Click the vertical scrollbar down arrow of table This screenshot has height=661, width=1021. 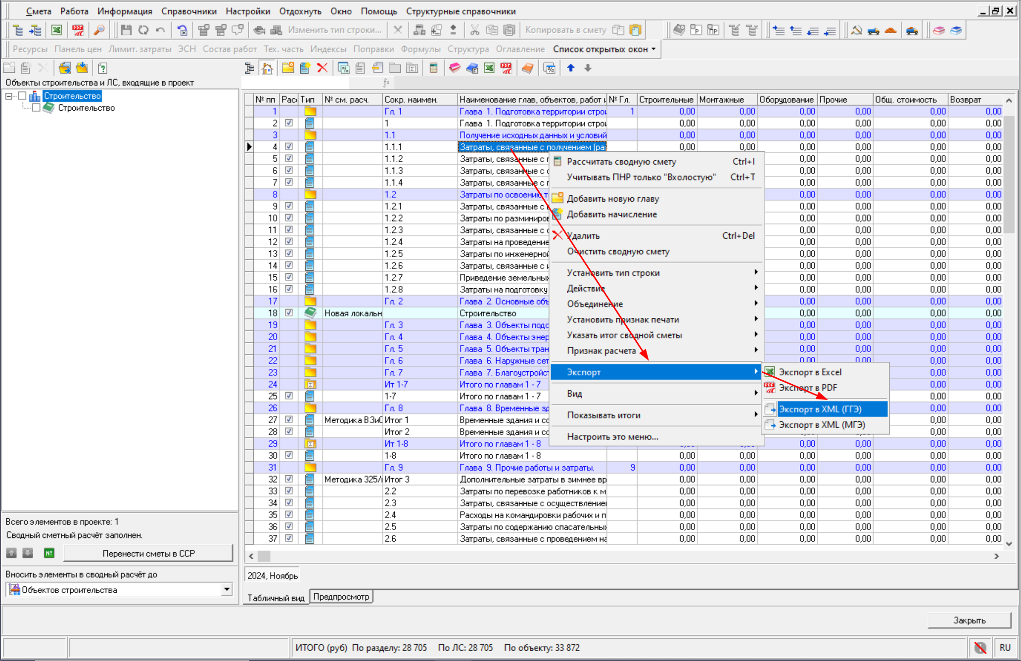(x=1009, y=543)
